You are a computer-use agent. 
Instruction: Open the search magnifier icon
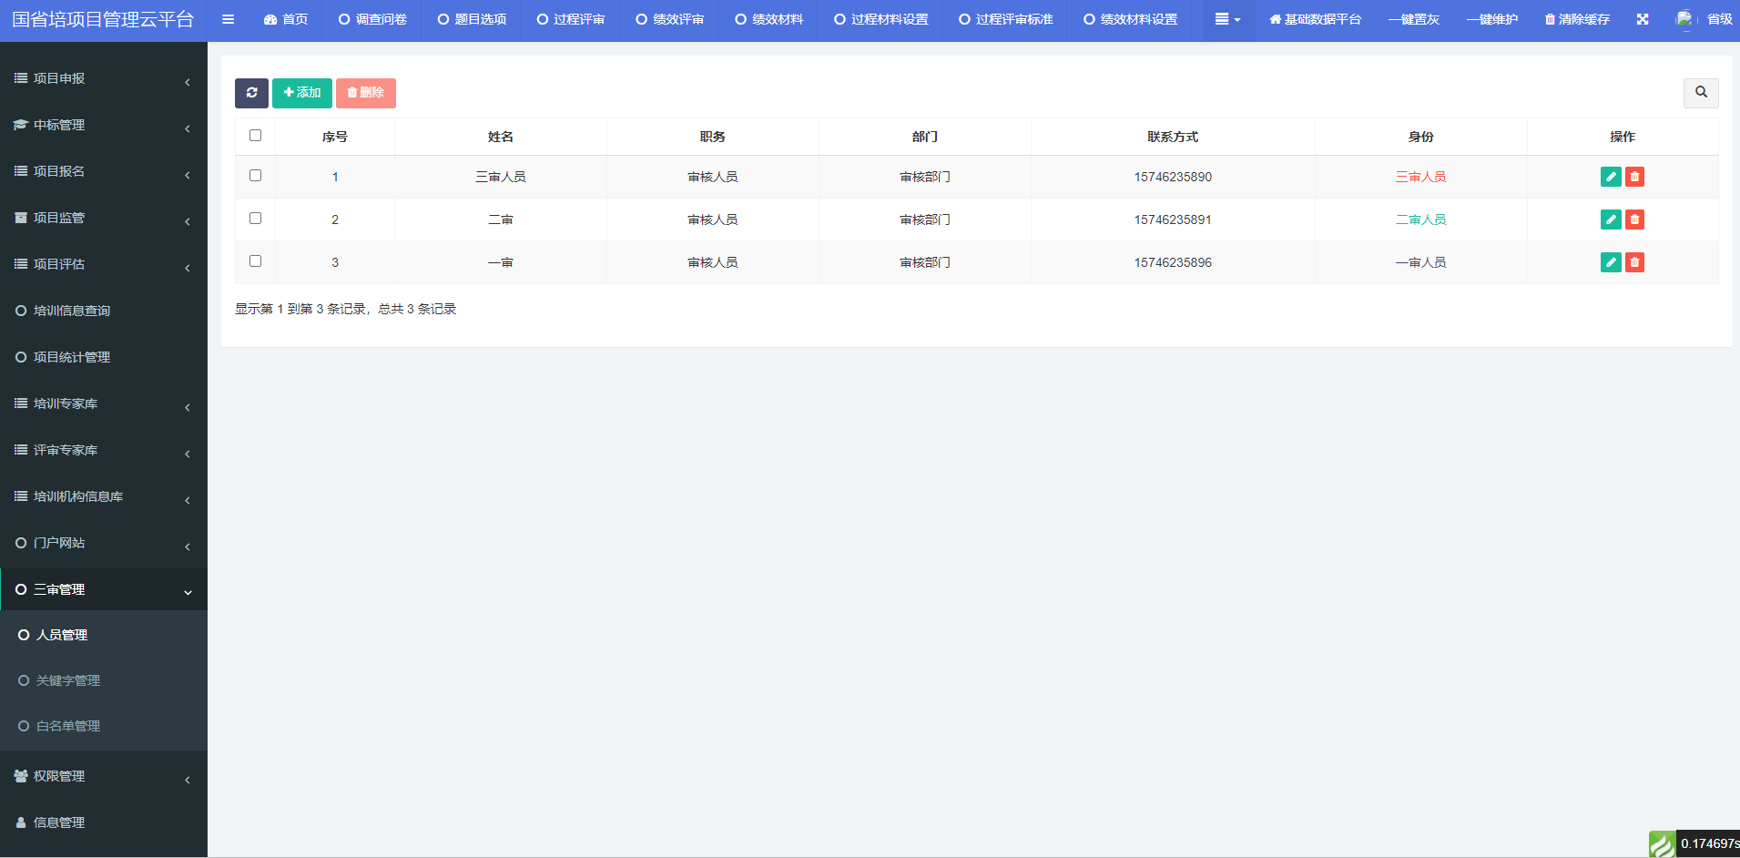[x=1700, y=93]
